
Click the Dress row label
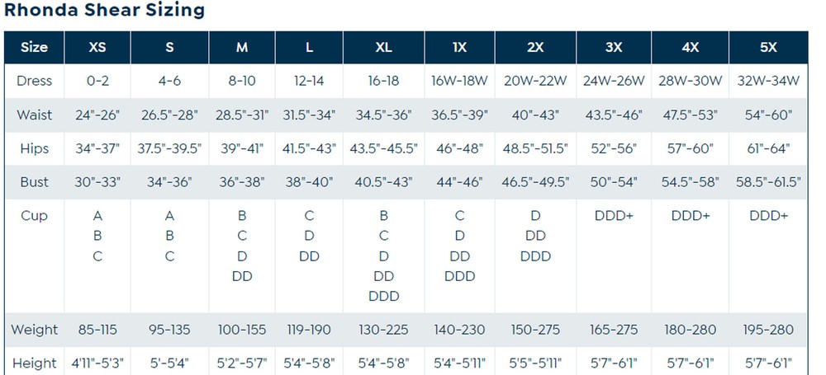tap(34, 81)
